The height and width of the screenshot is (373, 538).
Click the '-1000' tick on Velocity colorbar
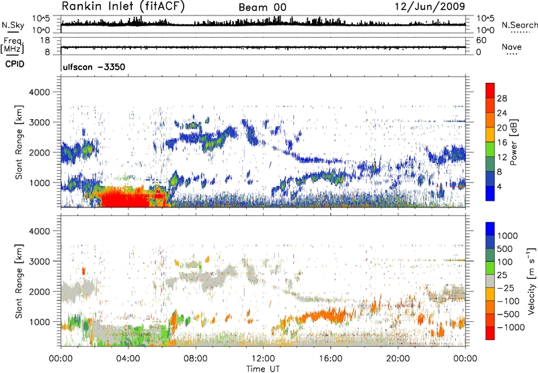coord(510,327)
